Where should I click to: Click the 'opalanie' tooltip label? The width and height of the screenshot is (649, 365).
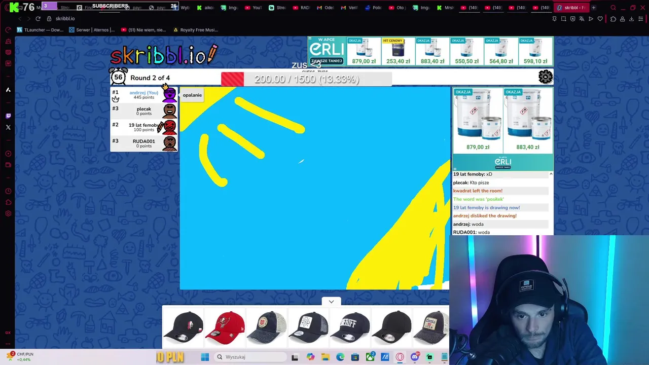pyautogui.click(x=192, y=95)
